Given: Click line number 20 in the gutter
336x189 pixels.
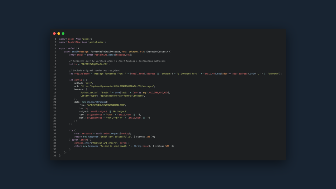Looking at the screenshot, I should click(55, 99).
